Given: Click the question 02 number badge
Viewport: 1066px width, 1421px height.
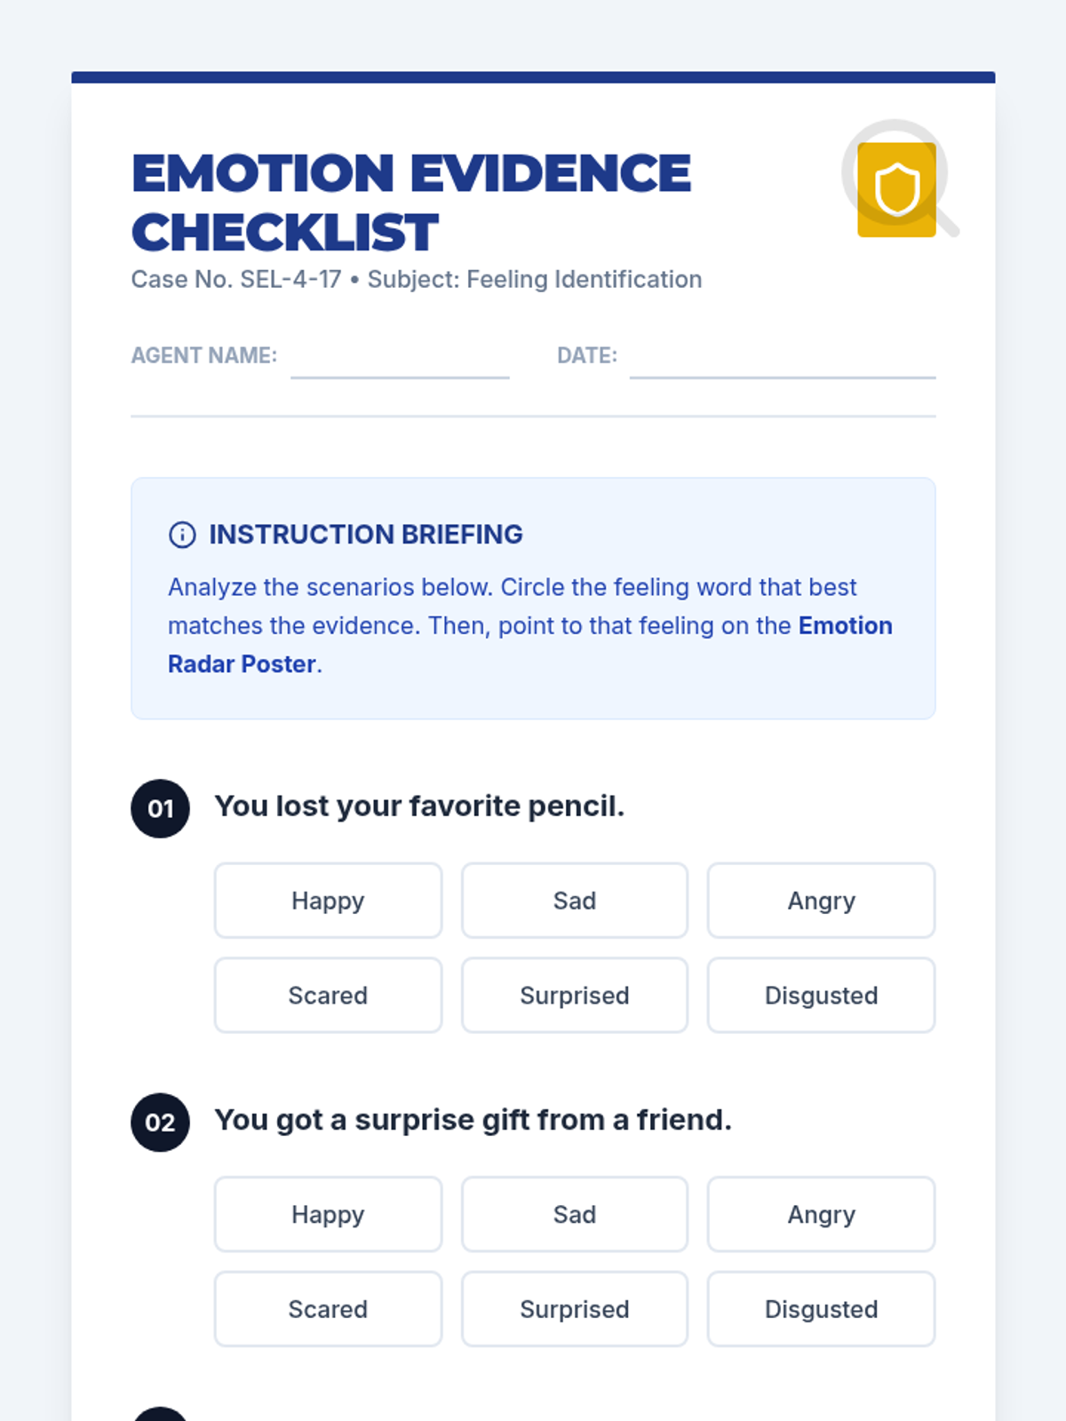Looking at the screenshot, I should [160, 1122].
